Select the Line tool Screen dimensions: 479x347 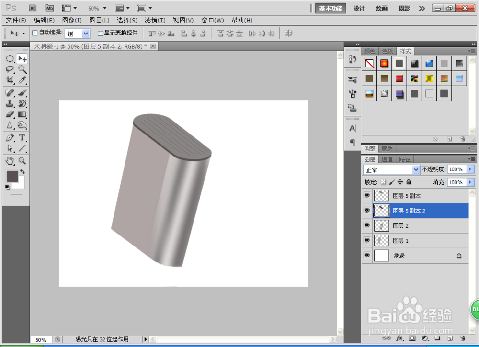pos(22,148)
